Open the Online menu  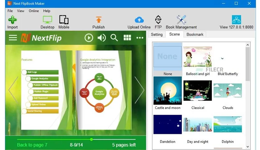34,11
